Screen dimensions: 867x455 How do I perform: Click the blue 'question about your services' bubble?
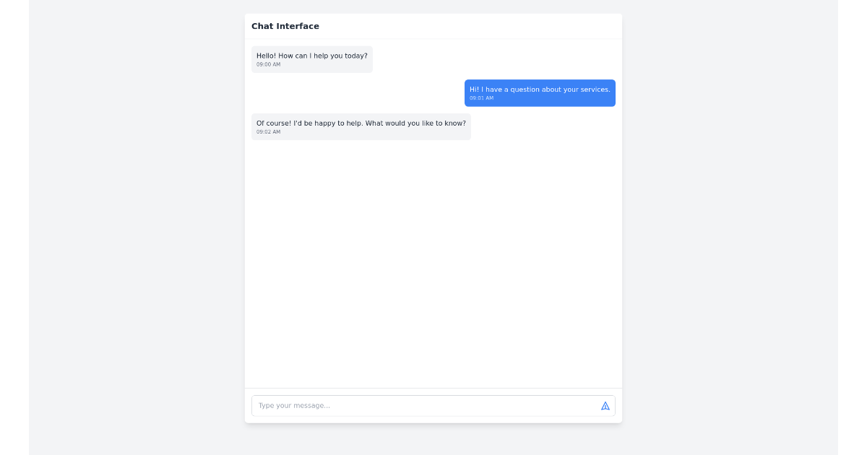coord(540,89)
